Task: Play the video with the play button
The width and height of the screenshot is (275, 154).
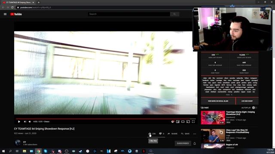Action: (19, 121)
